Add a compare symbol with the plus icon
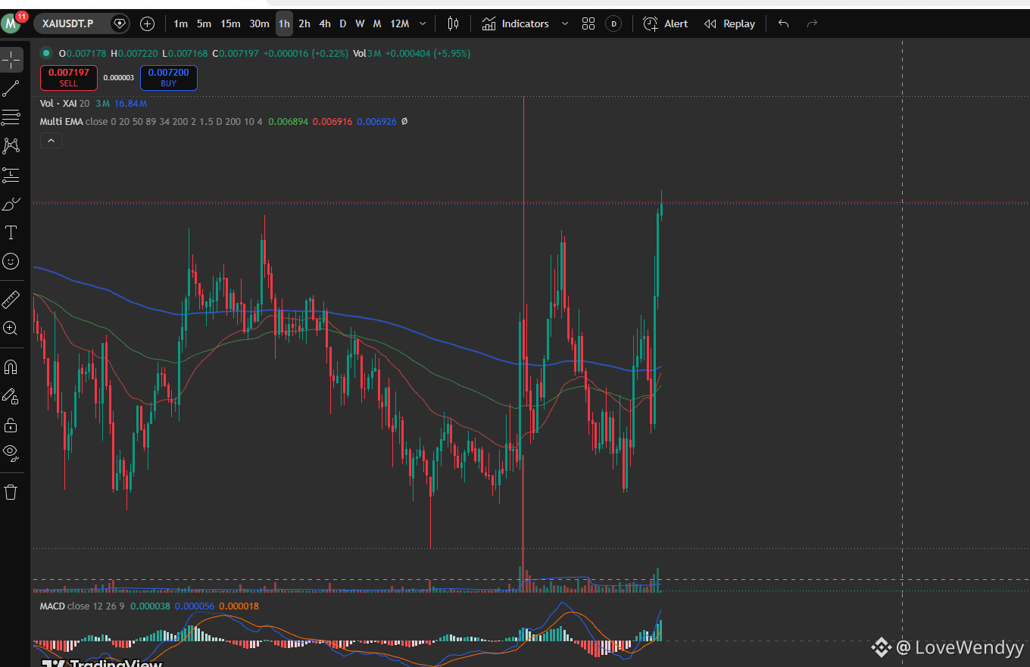The width and height of the screenshot is (1030, 667). [x=148, y=23]
